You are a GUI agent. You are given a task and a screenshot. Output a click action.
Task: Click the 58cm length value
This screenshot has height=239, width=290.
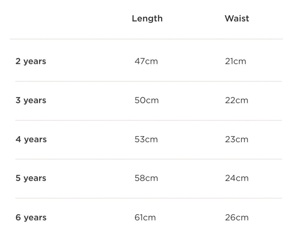click(146, 178)
